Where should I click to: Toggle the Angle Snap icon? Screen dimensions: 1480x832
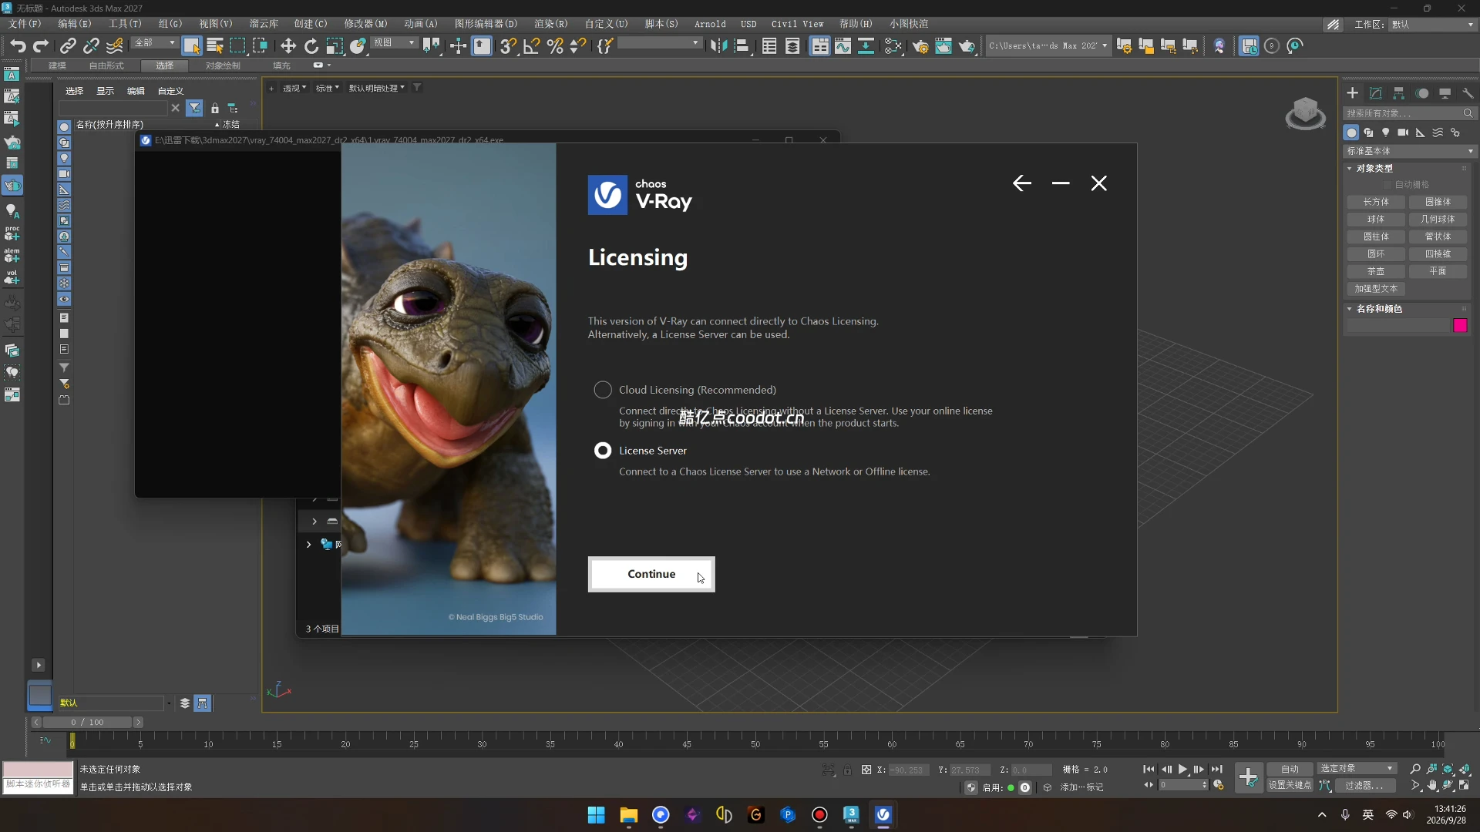531,46
